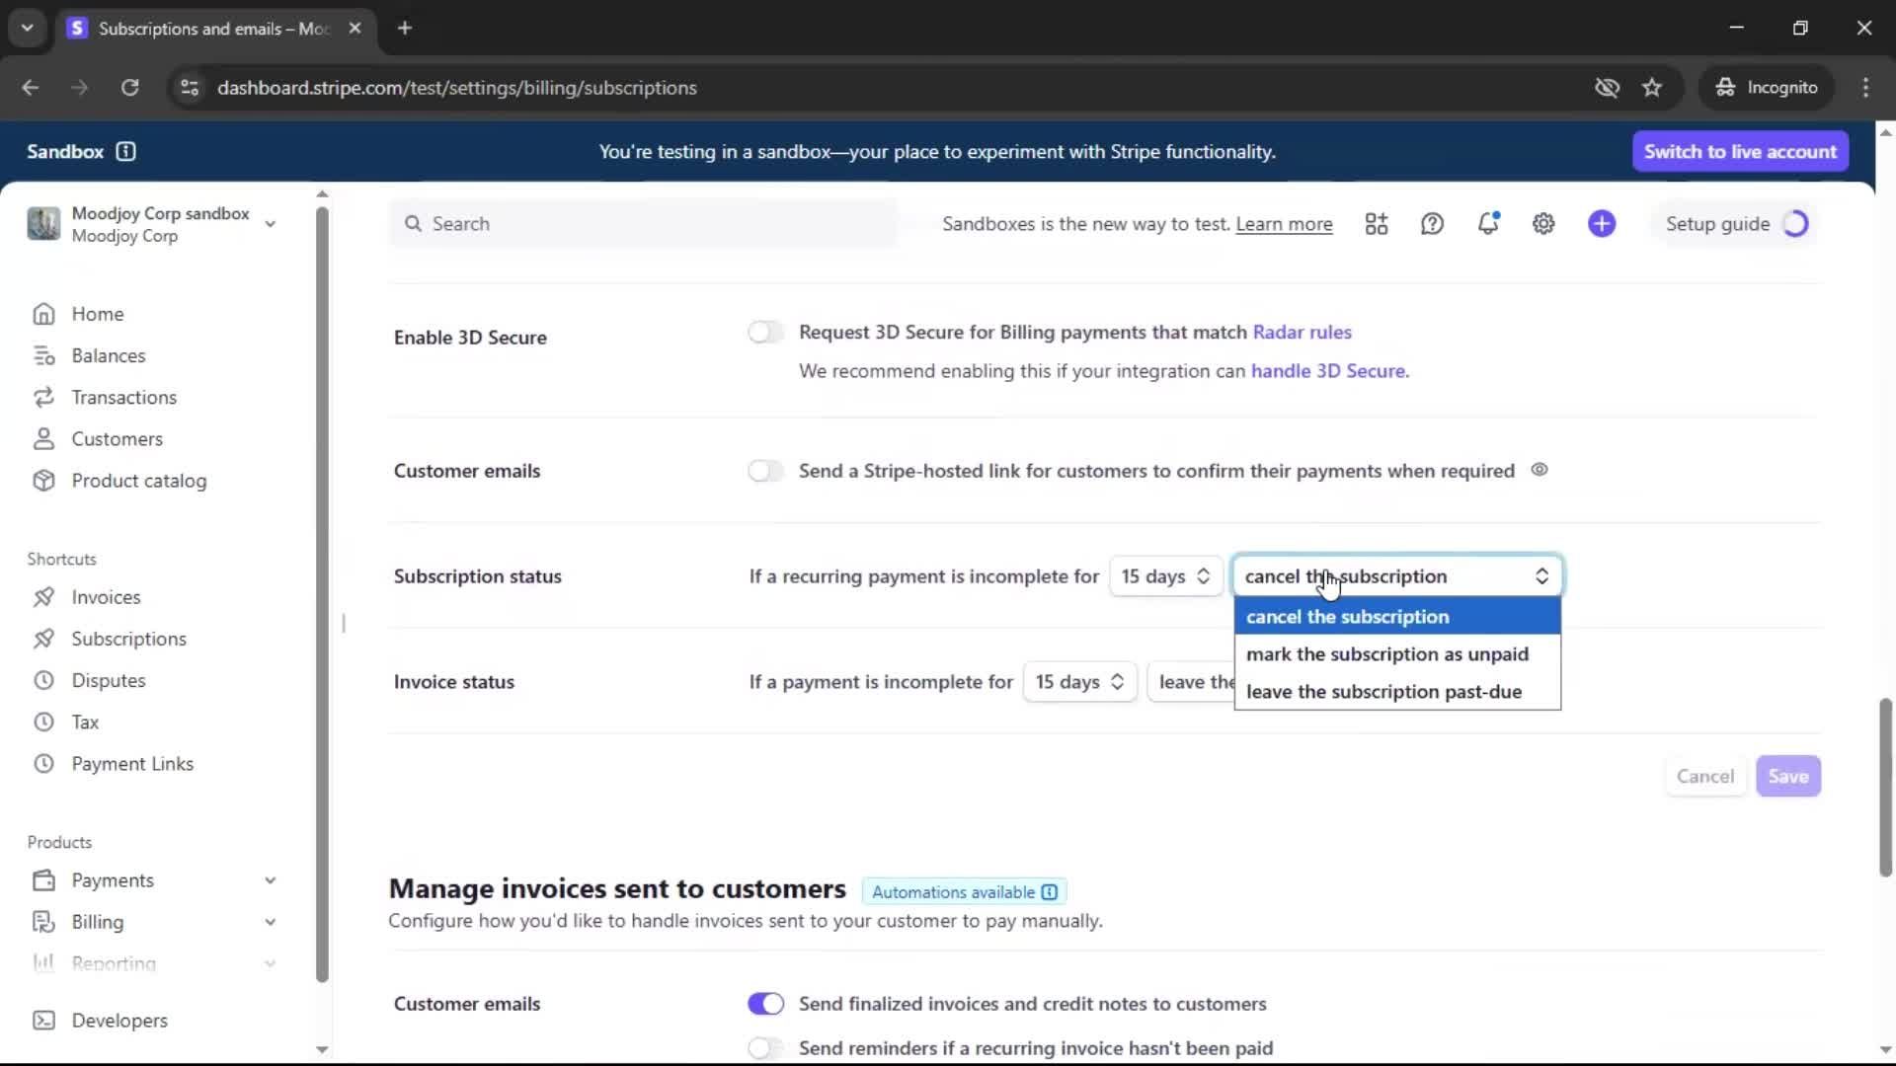Screen dimensions: 1896x1066
Task: Open the notifications bell
Action: (x=1488, y=224)
